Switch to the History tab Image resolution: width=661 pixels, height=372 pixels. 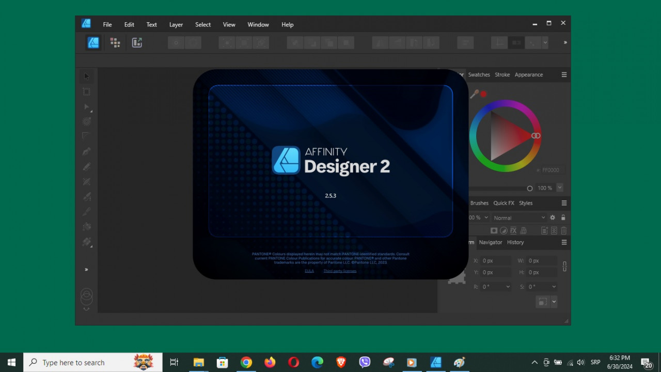515,242
